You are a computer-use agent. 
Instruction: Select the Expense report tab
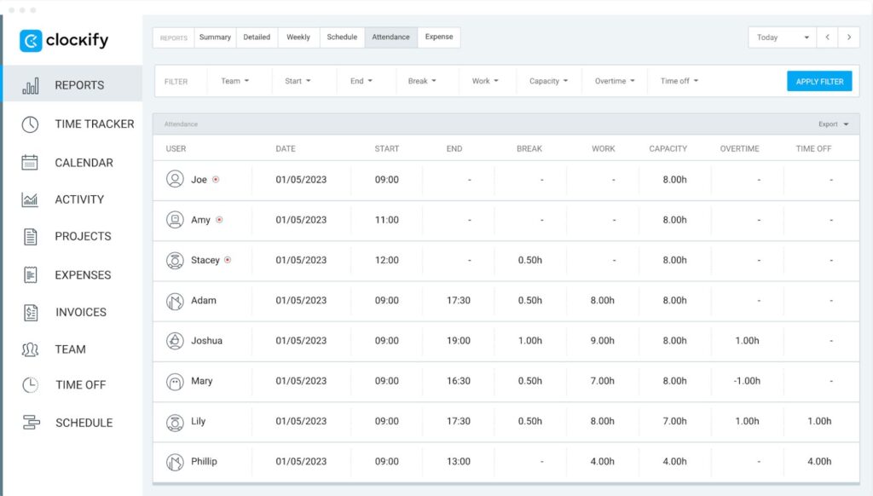(x=439, y=37)
